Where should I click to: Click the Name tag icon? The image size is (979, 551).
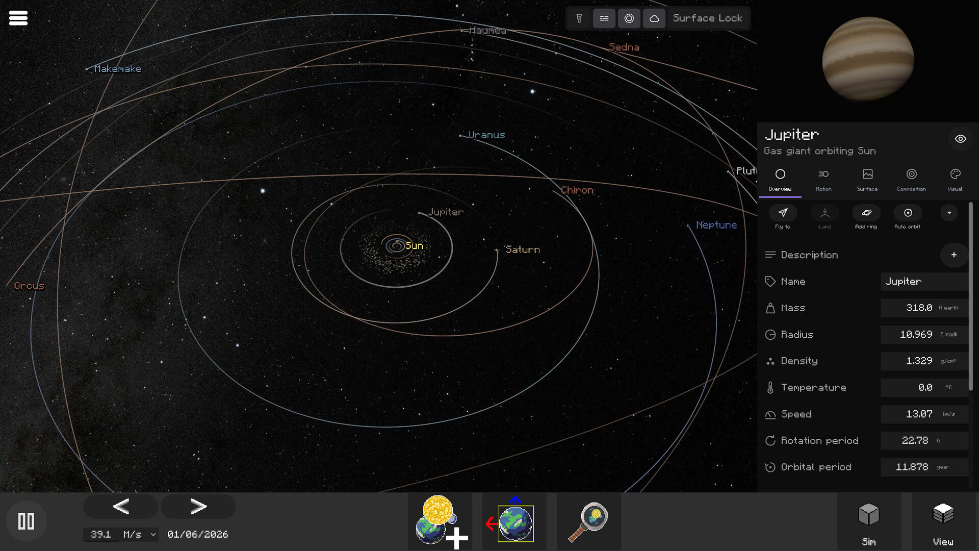pyautogui.click(x=770, y=282)
